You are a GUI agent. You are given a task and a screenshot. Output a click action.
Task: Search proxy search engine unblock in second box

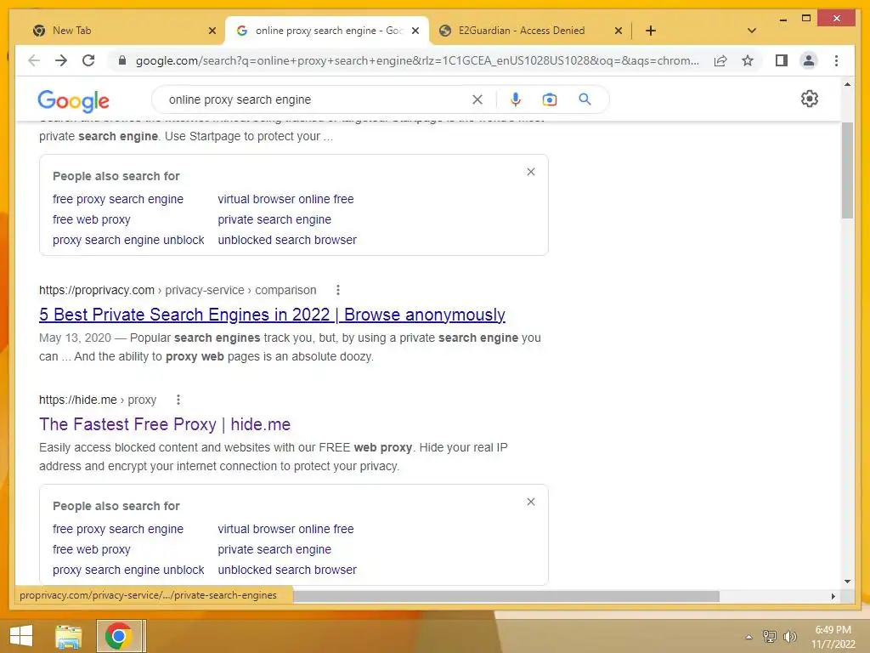coord(128,570)
